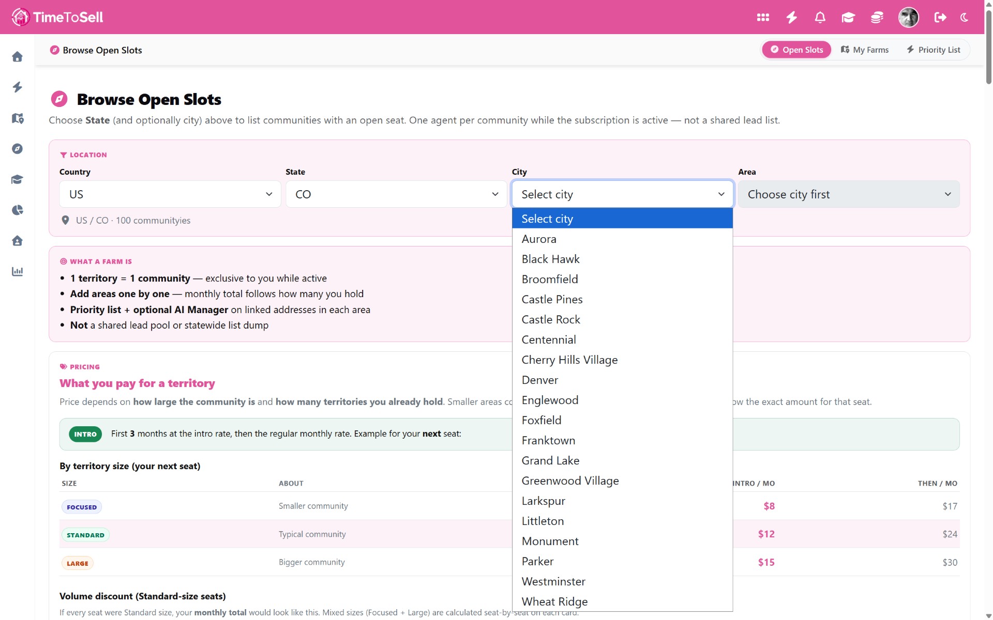
Task: Click 'US / CO · 100 communityies' text
Action: 133,221
